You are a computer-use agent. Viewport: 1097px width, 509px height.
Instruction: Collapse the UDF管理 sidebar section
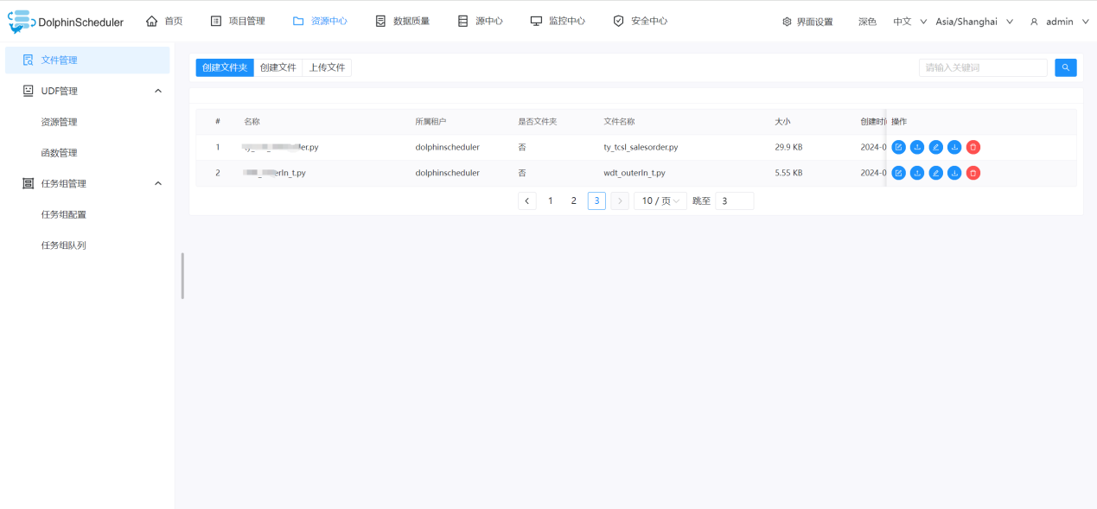pos(157,91)
